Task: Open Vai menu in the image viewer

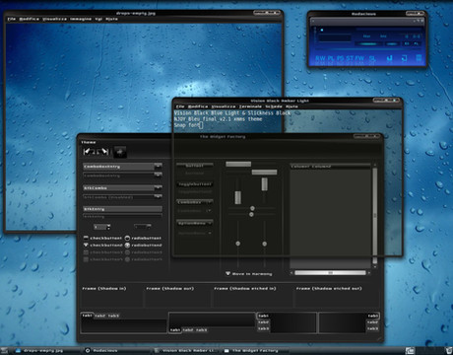Action: tap(98, 19)
